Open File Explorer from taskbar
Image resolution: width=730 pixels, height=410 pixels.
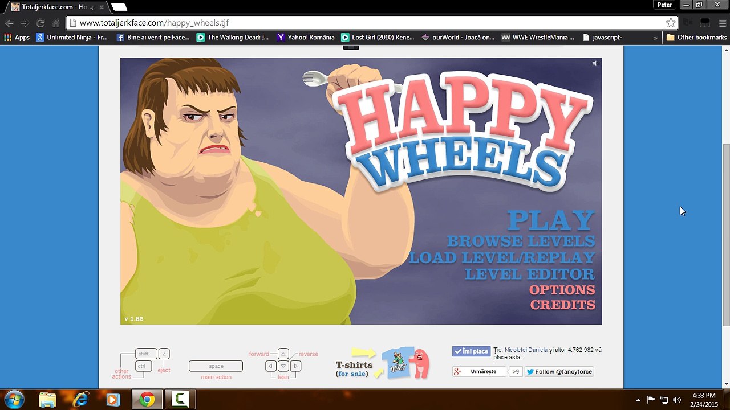click(48, 400)
